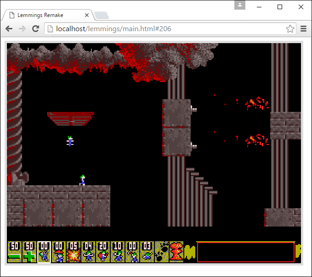
Task: Select the Builder skill showing 20
Action: click(x=103, y=252)
